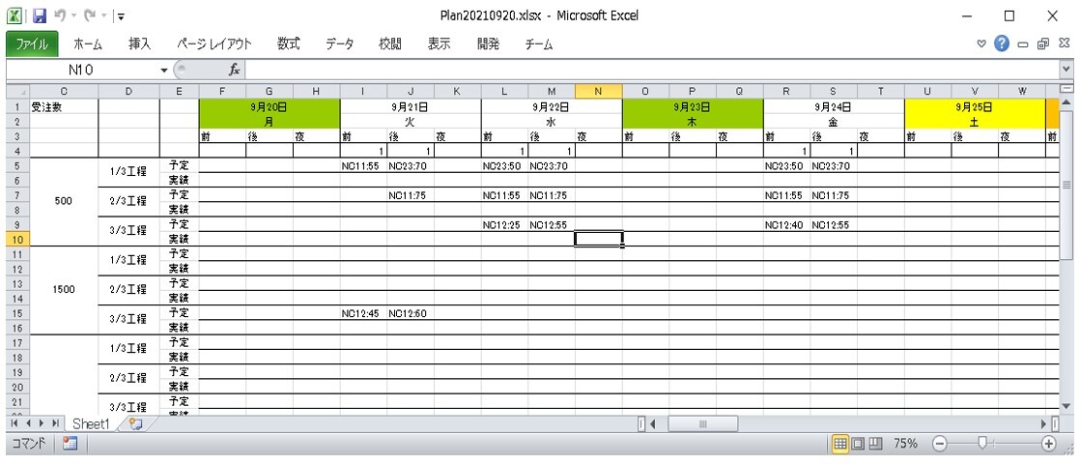Screen dimensions: 1080x464
Task: Select the Sheet1 worksheet tab
Action: pyautogui.click(x=92, y=424)
